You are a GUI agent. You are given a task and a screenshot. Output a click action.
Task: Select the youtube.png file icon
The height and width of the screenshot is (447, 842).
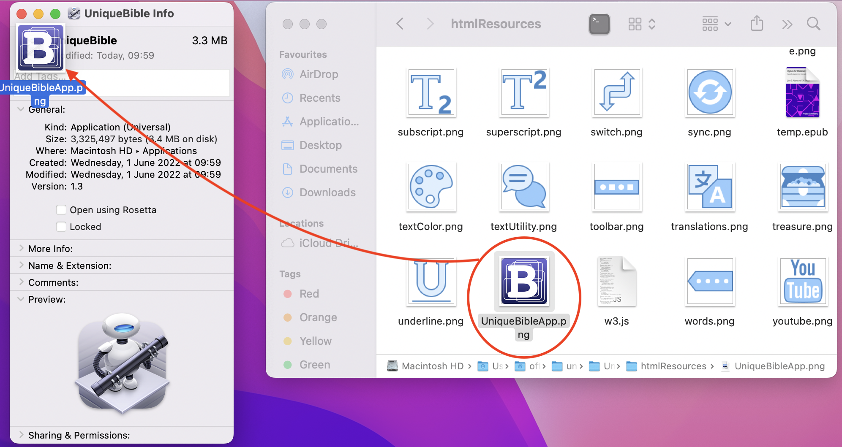(x=803, y=282)
